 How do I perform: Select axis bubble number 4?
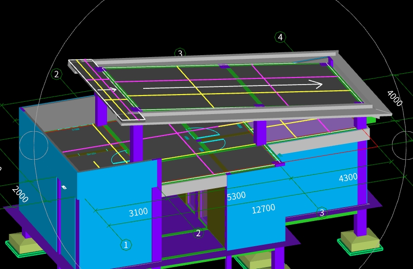tap(280, 37)
